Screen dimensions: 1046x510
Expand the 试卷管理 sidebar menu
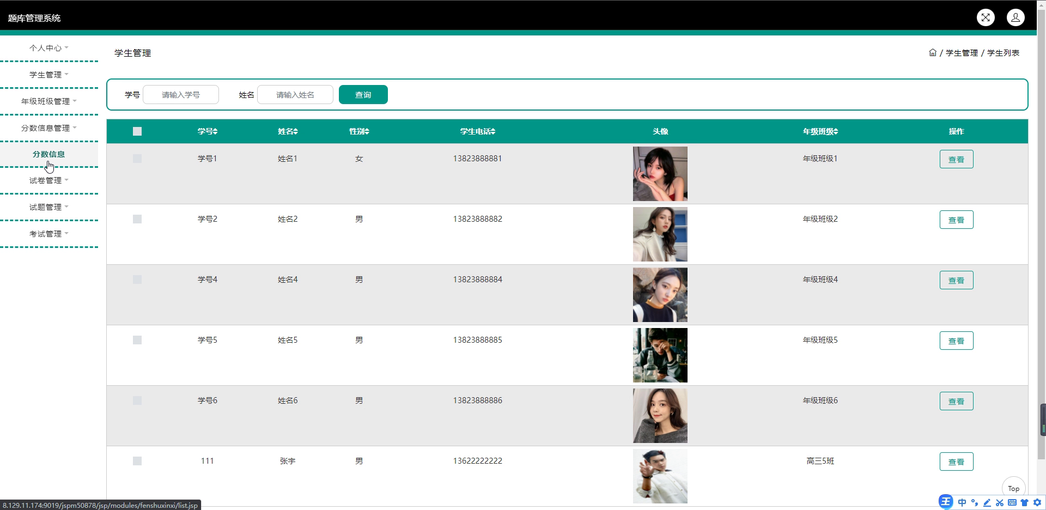49,180
